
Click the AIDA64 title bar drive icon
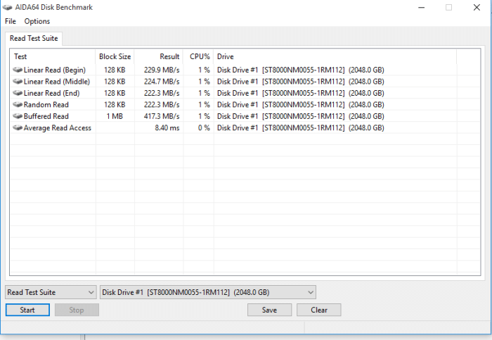(x=8, y=7)
